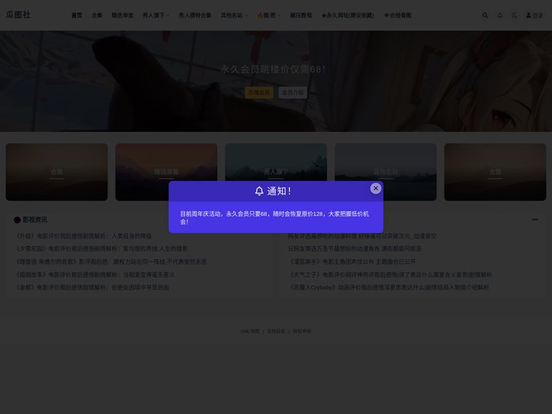Click the 登录 user login icon
This screenshot has height=414, width=552.
pyautogui.click(x=535, y=15)
